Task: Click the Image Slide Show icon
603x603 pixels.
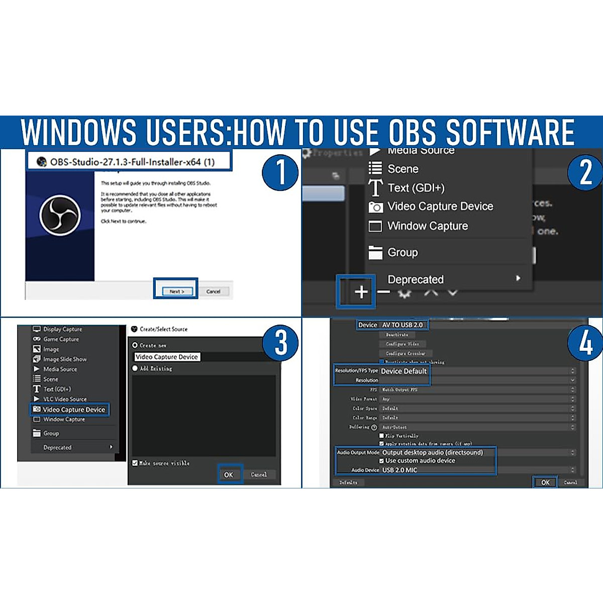Action: click(x=37, y=359)
